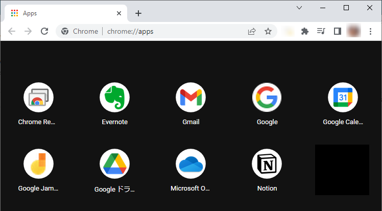
Task: Open the Extensions puzzle-piece menu
Action: 305,31
